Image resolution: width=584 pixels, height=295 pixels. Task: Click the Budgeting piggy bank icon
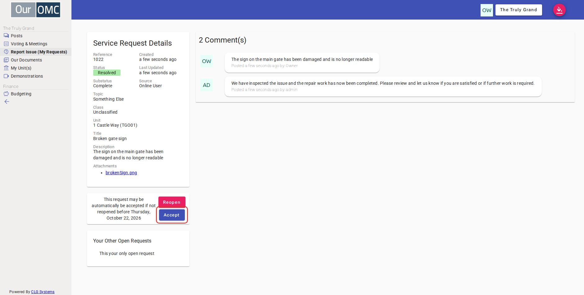6,94
